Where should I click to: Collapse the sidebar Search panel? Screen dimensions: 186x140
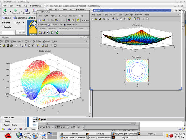(x=2, y=27)
